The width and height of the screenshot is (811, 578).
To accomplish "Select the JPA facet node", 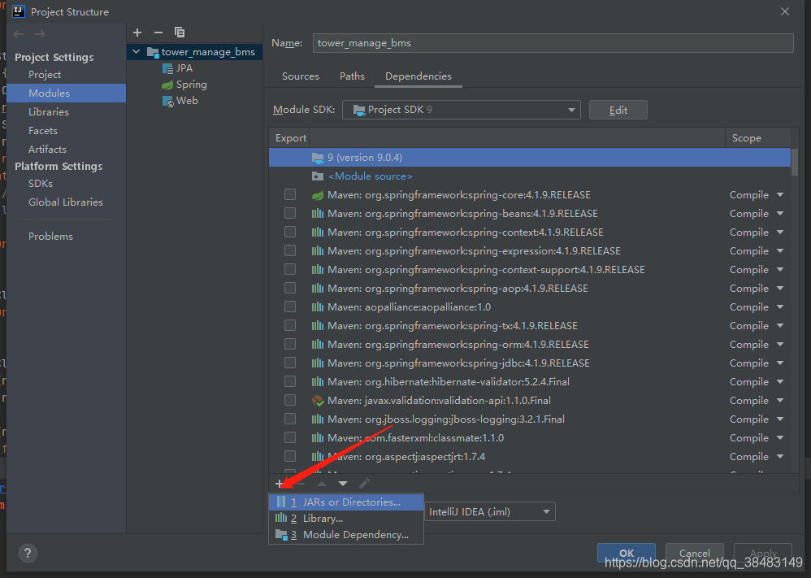I will 177,68.
